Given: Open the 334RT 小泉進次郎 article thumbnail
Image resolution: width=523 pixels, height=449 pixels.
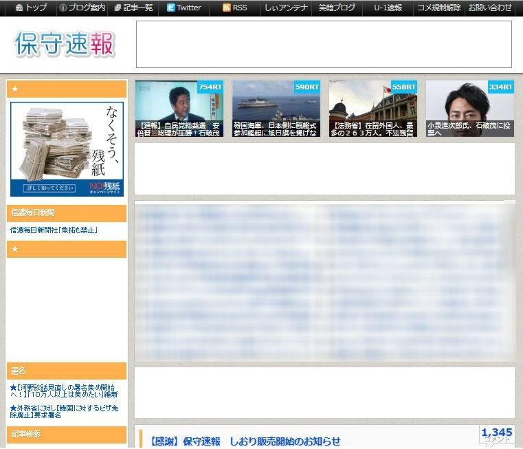Looking at the screenshot, I should [x=469, y=109].
